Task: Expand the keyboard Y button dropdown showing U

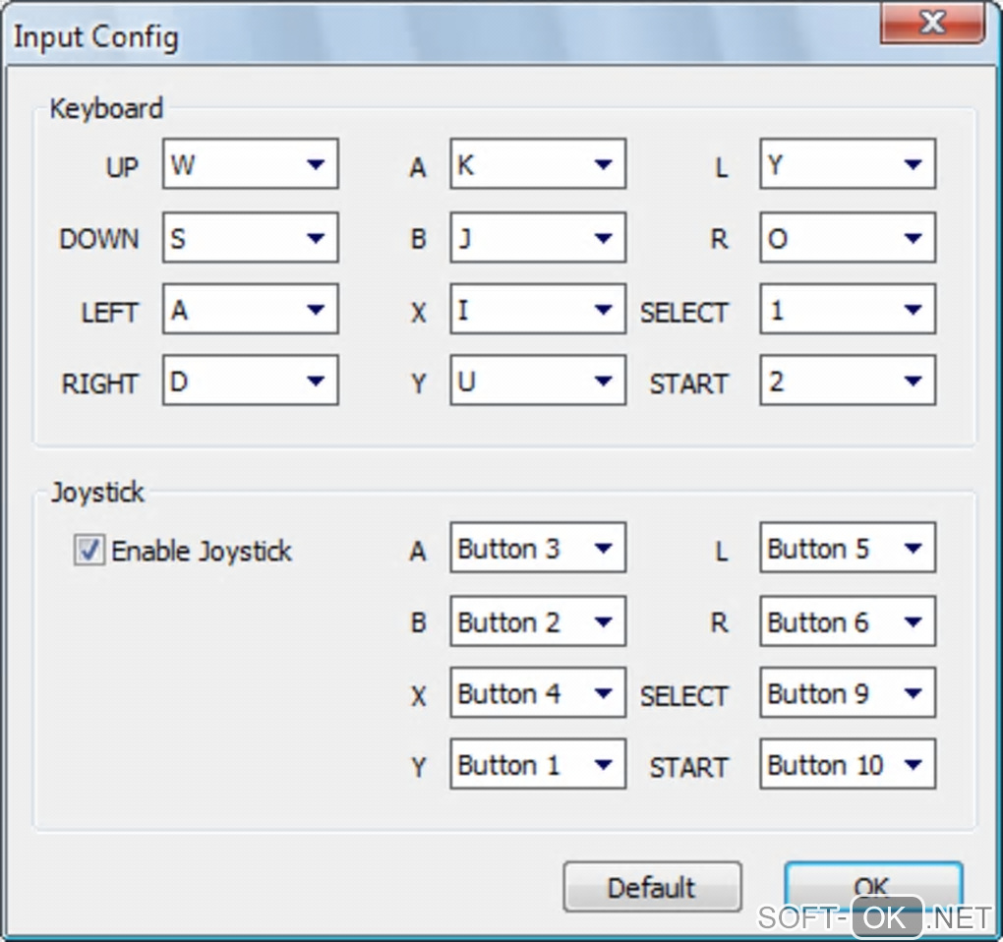Action: pyautogui.click(x=538, y=382)
